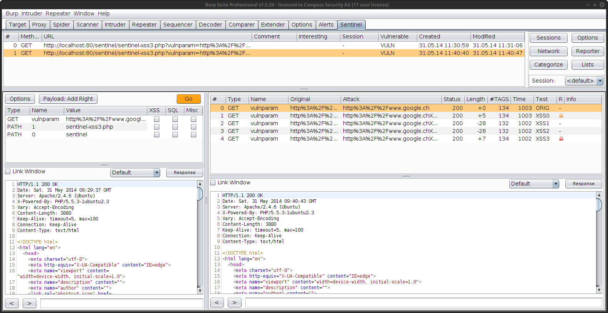This screenshot has height=313, width=608.
Task: Open the Intruder menu
Action: pos(32,13)
